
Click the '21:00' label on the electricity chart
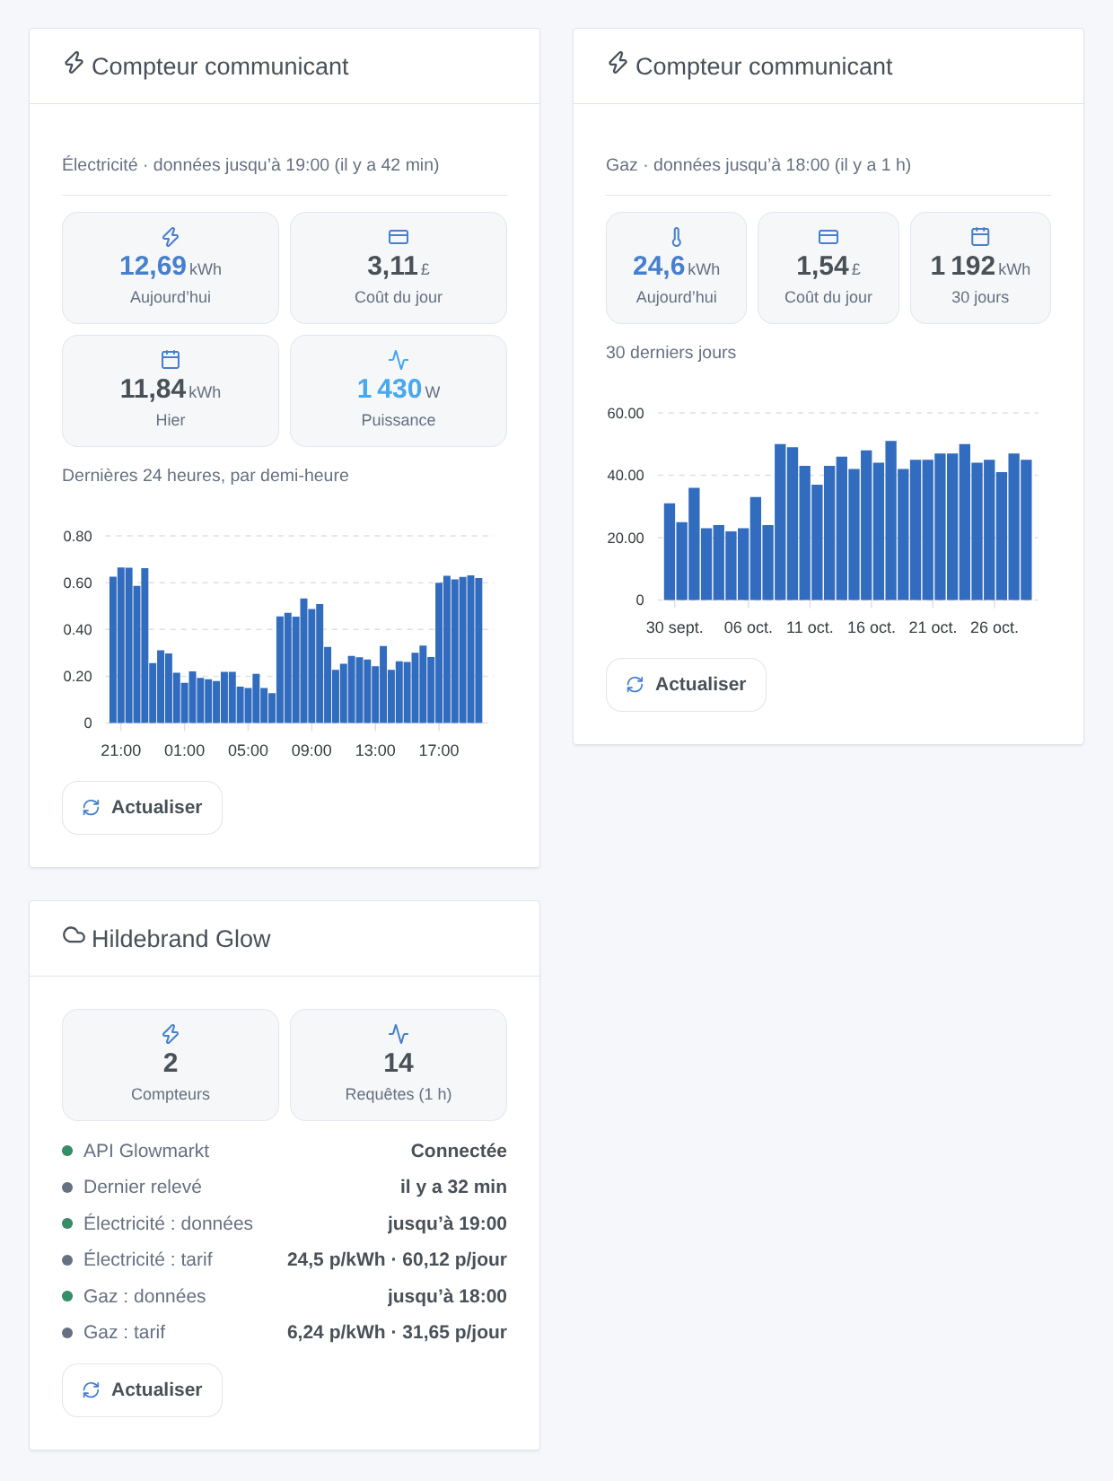121,750
